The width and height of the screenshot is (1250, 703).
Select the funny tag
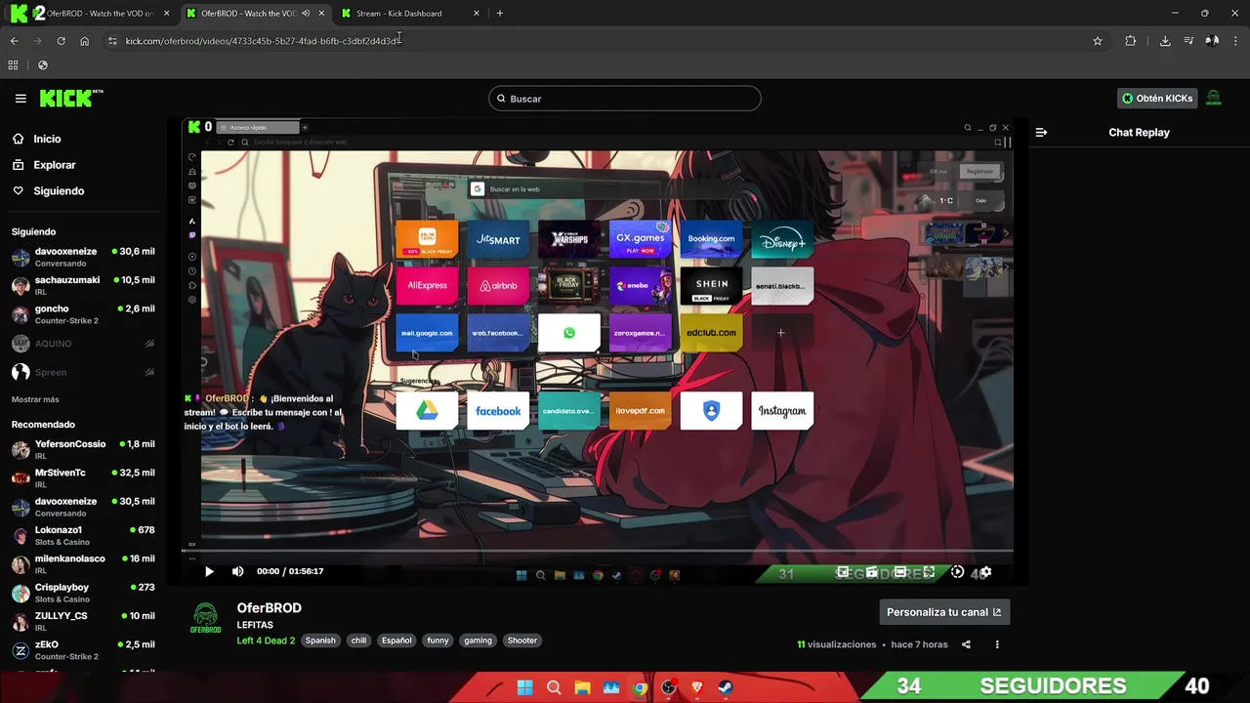(437, 641)
